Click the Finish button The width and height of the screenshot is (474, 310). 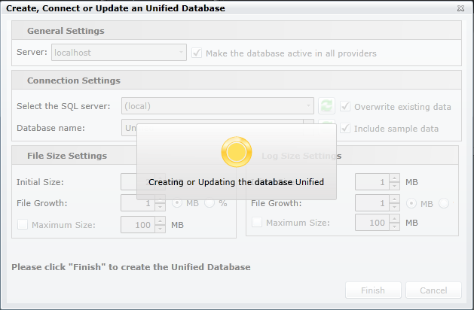click(373, 290)
